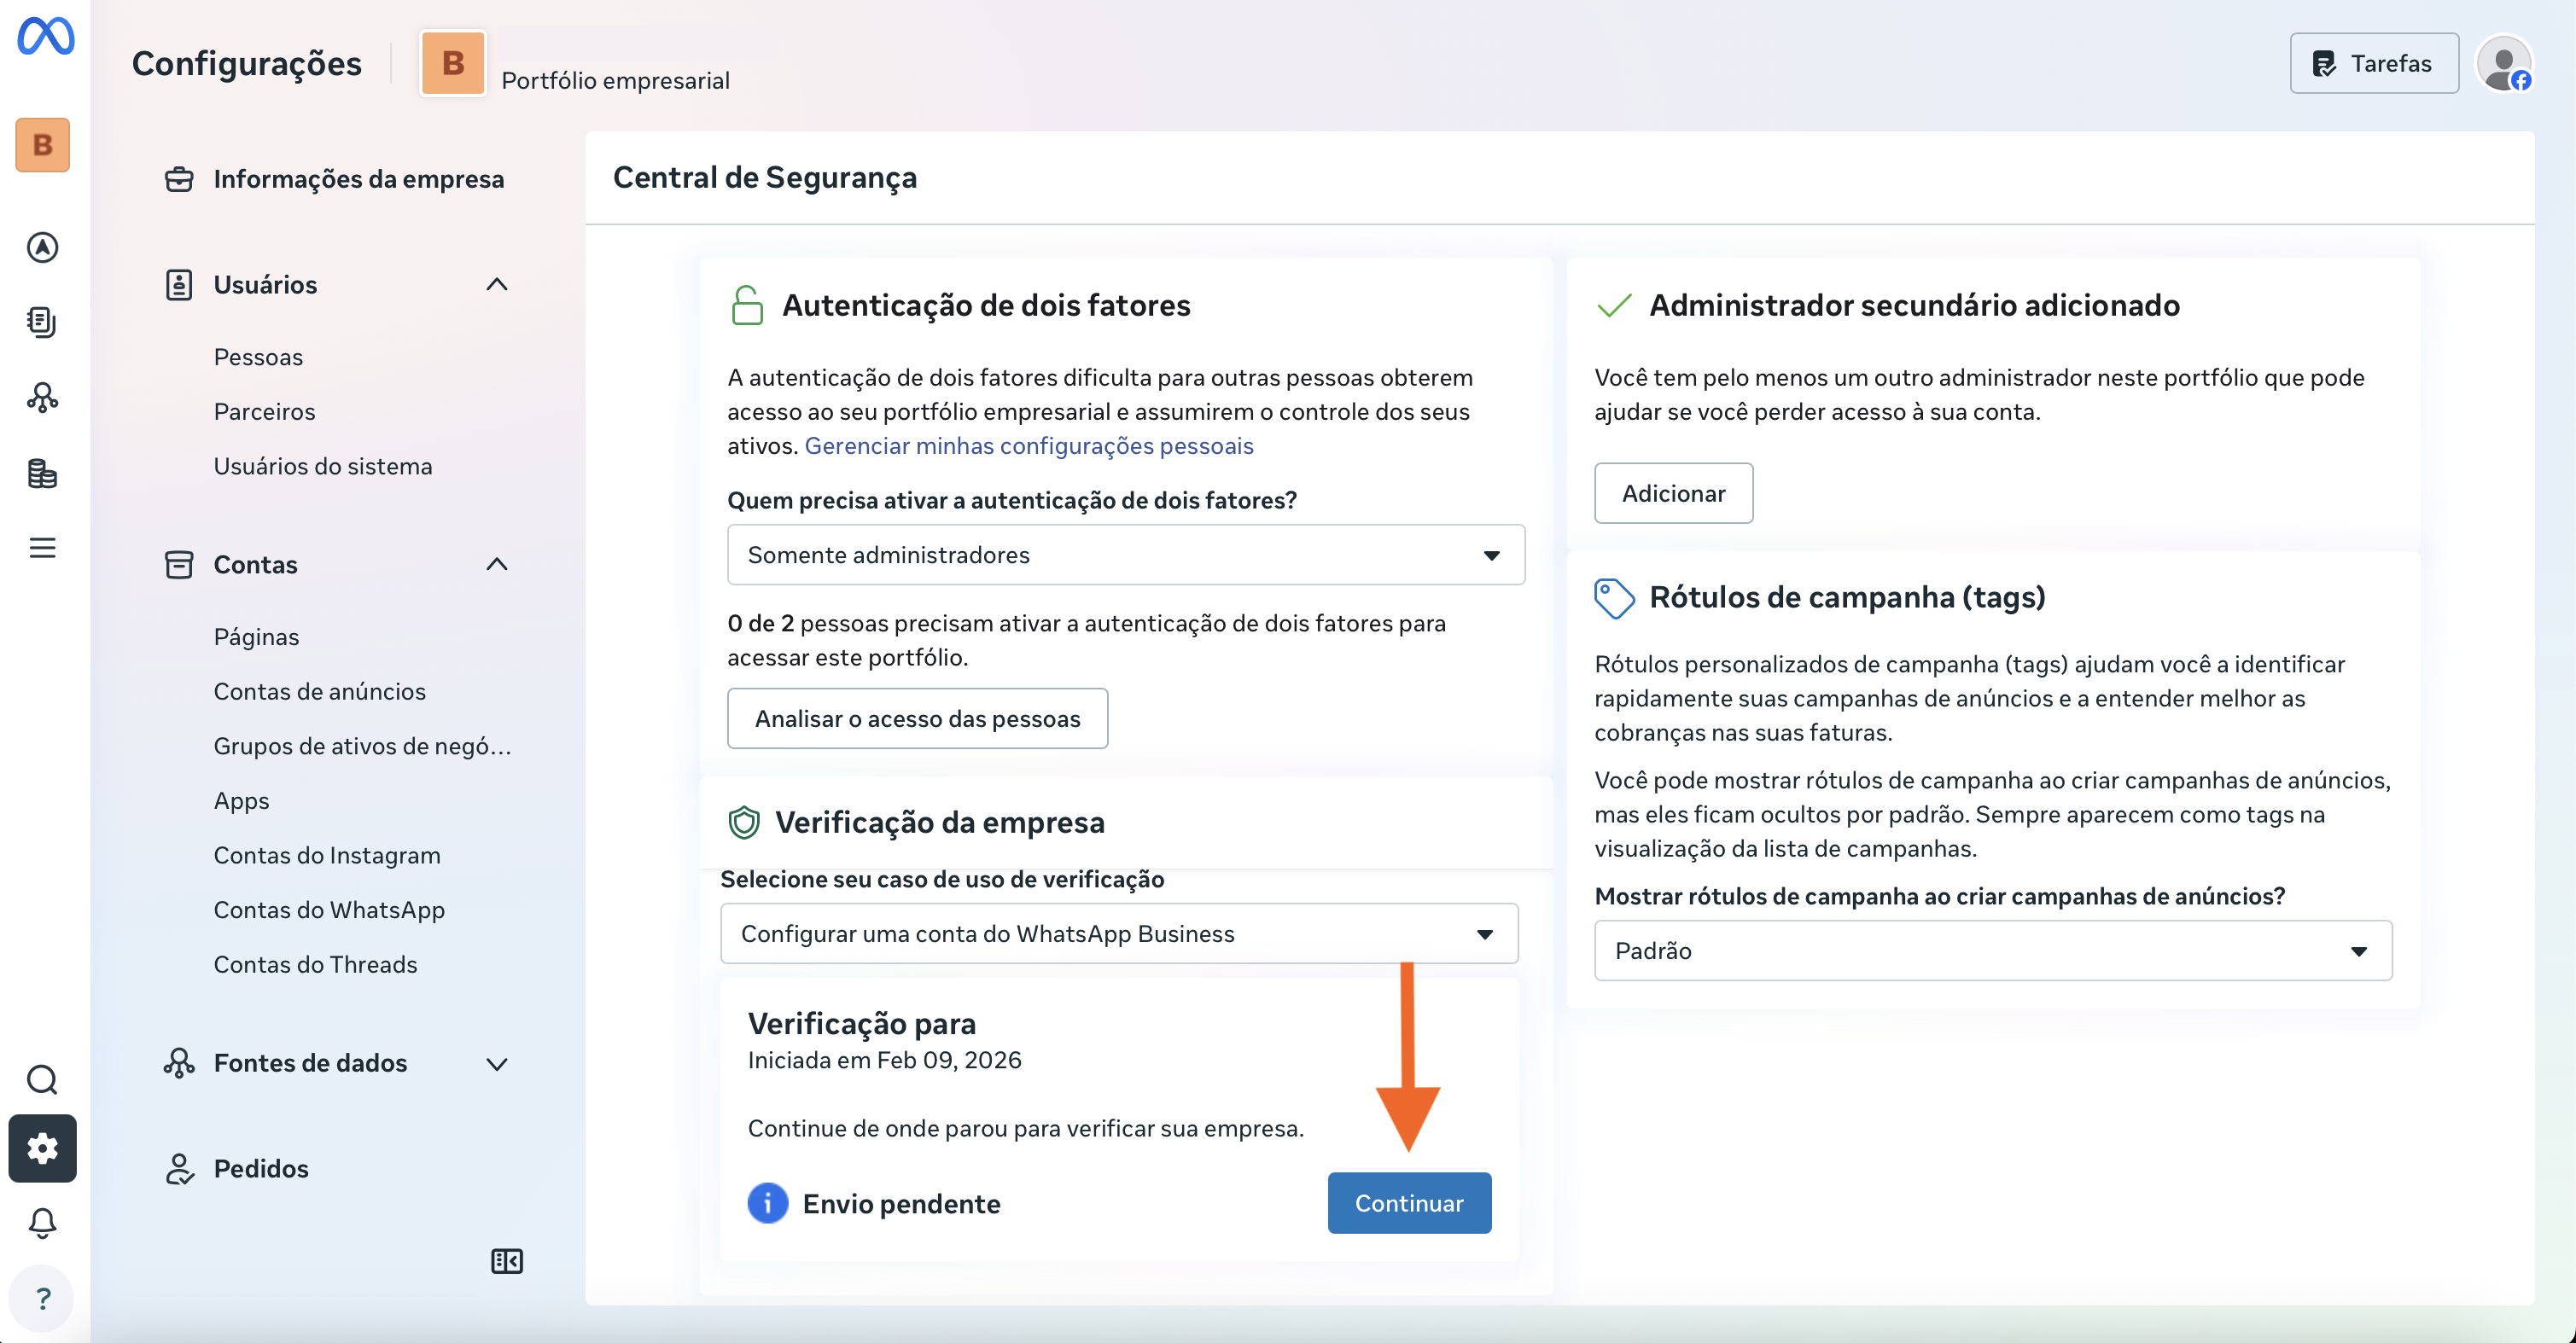The width and height of the screenshot is (2576, 1343).
Task: Click the info icon beside Envio pendente
Action: [x=767, y=1203]
